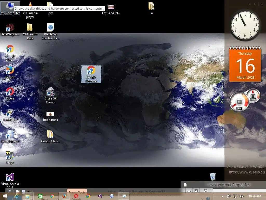Open the Action Center flag icon
The image size is (266, 200).
pyautogui.click(x=229, y=196)
